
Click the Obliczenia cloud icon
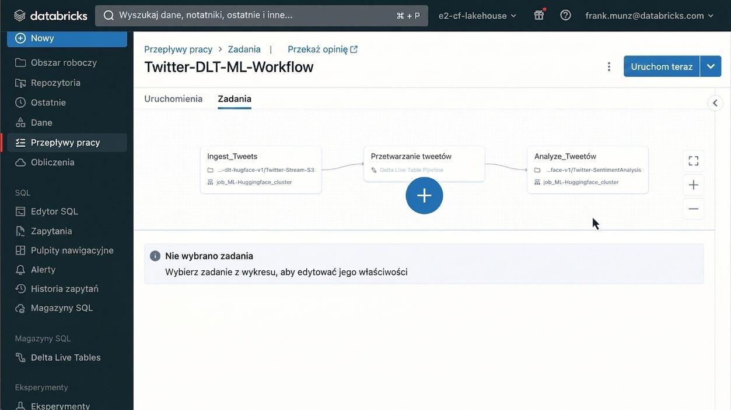(20, 162)
